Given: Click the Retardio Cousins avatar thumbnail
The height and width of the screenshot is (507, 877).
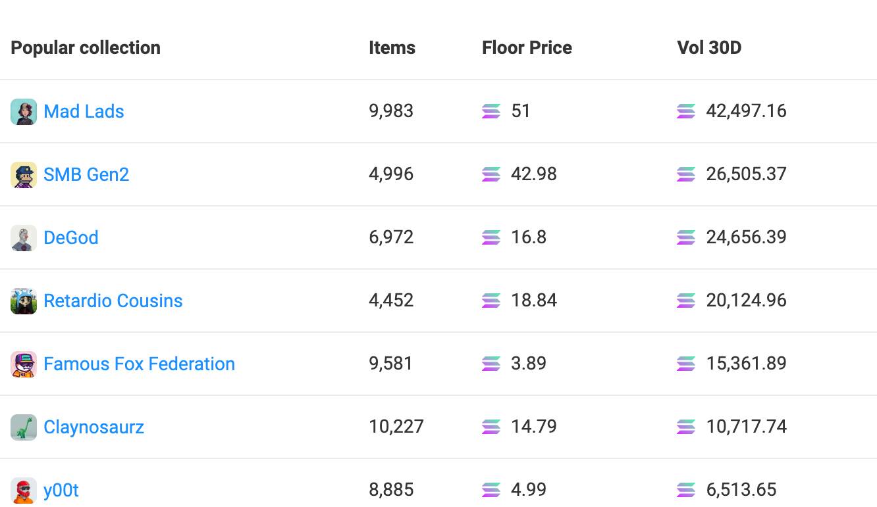Looking at the screenshot, I should click(24, 301).
